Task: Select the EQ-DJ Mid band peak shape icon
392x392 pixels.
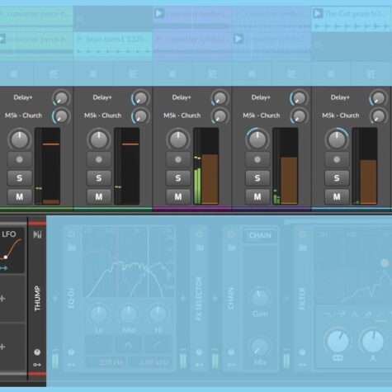Action: click(x=128, y=345)
